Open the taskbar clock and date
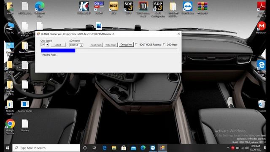The image size is (270, 152). [256, 148]
